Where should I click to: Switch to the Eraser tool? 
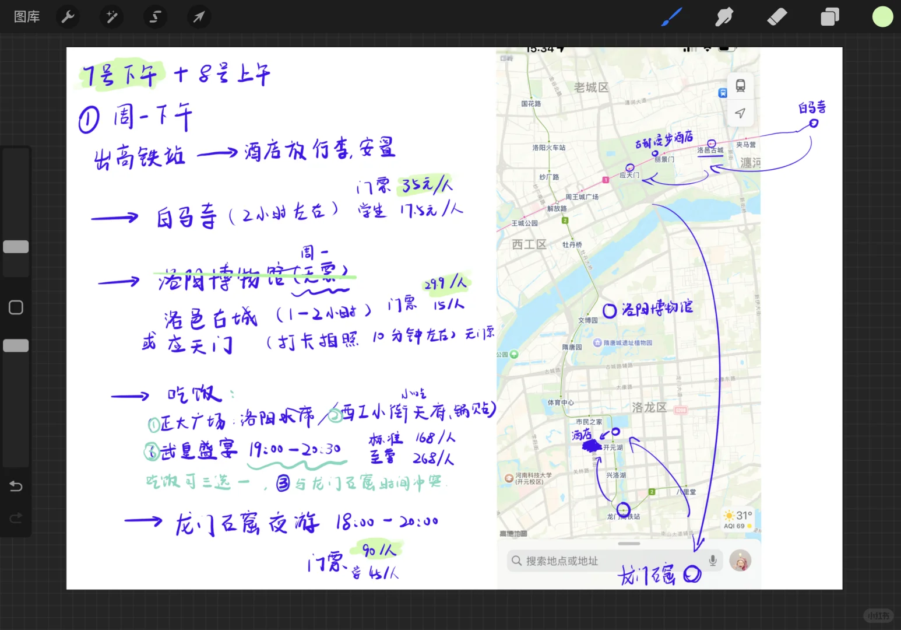pos(777,17)
